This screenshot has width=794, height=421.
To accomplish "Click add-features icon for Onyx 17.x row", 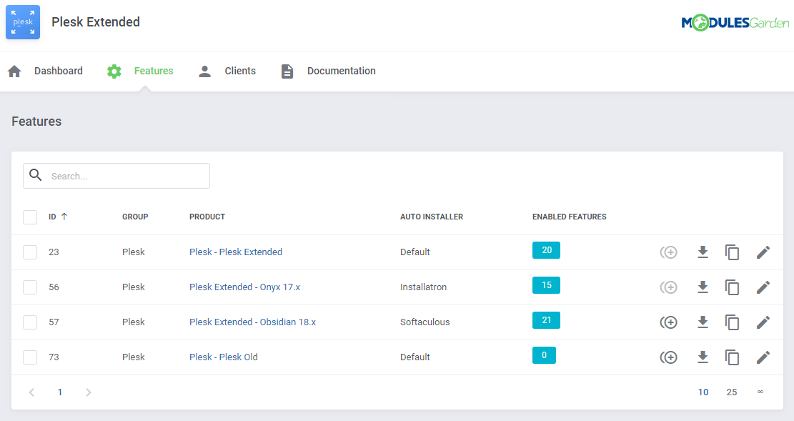I will coord(668,287).
